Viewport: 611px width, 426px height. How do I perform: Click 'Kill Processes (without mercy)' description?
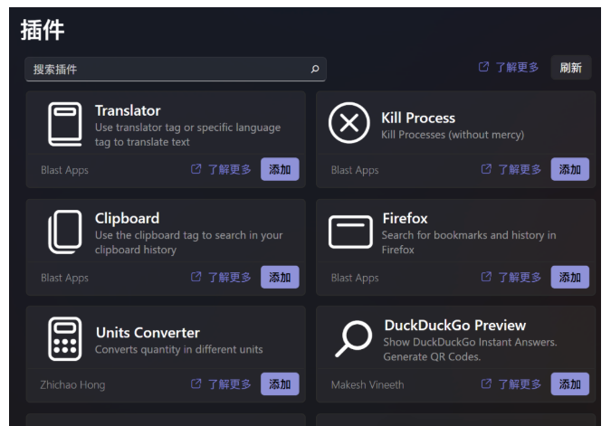point(453,135)
